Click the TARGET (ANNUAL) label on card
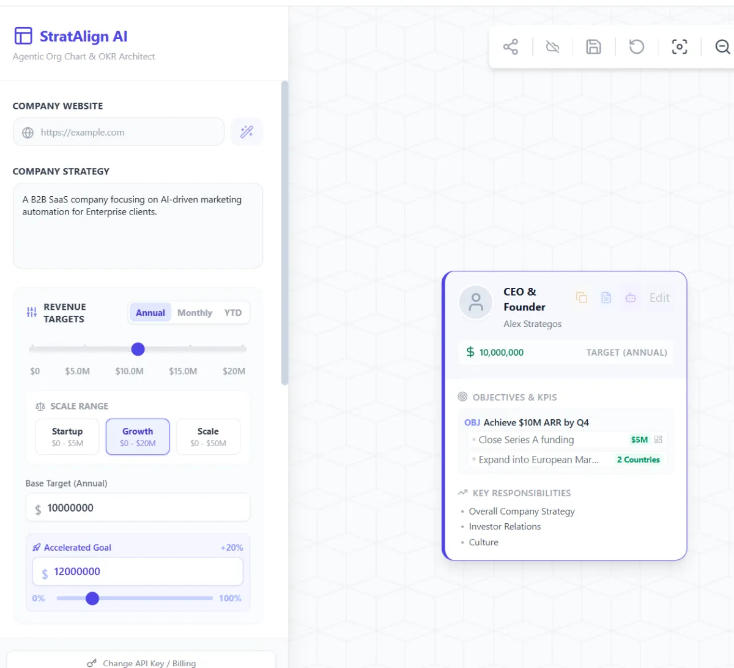The image size is (734, 668). click(626, 353)
